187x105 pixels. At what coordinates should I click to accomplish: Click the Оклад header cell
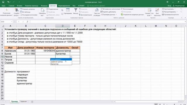click(75, 48)
